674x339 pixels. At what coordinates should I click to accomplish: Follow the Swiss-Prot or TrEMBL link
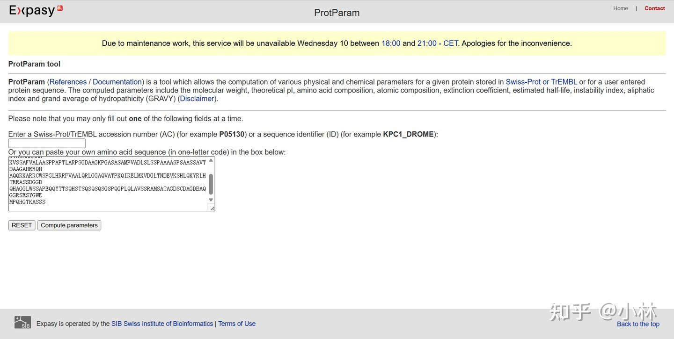542,82
